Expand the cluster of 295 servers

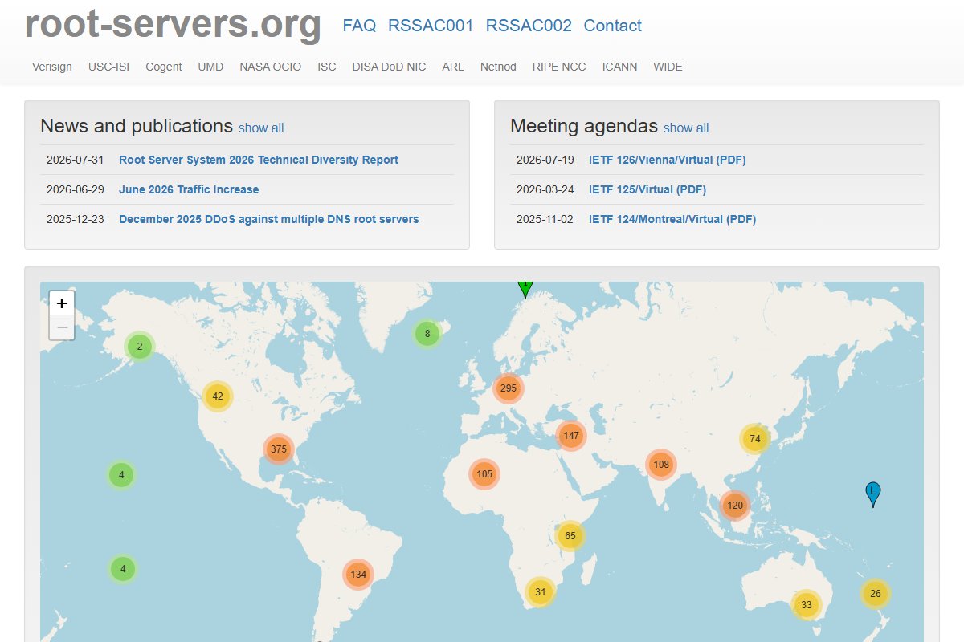pos(508,388)
